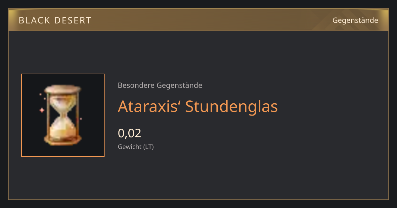Select the hourglass's octagonal wooden base
Image resolution: width=397 pixels, height=208 pixels.
[63, 140]
